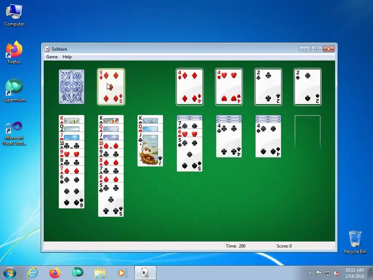The height and width of the screenshot is (280, 373).
Task: Show hidden system tray icons
Action: (310, 273)
